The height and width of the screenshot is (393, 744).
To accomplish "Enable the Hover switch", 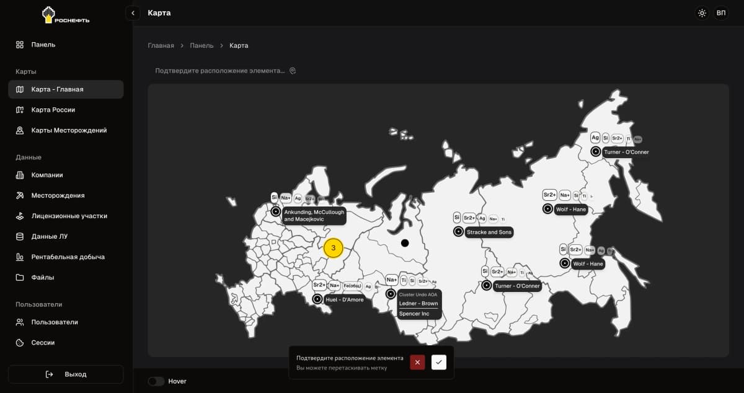I will [x=156, y=381].
